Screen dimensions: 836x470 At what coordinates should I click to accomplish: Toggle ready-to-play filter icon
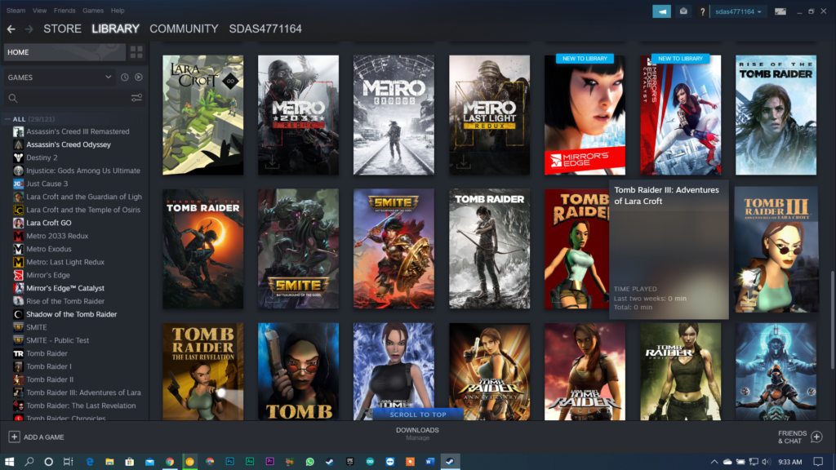point(139,78)
